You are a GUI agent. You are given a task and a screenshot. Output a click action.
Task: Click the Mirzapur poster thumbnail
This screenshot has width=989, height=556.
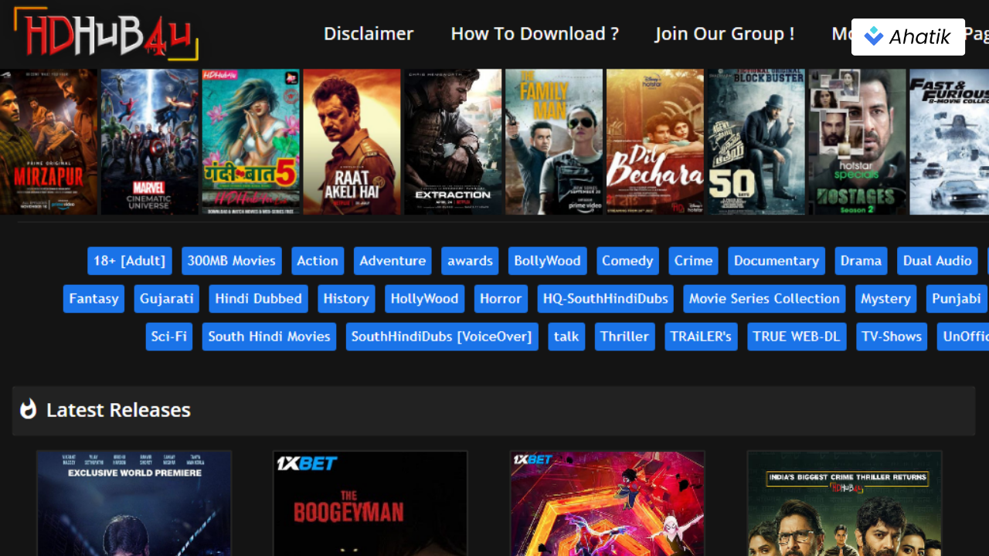49,142
